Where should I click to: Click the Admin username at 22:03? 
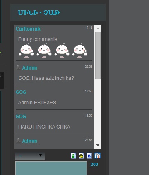coord(30,68)
